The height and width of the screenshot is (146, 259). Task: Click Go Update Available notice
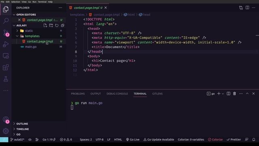[x=159, y=140]
